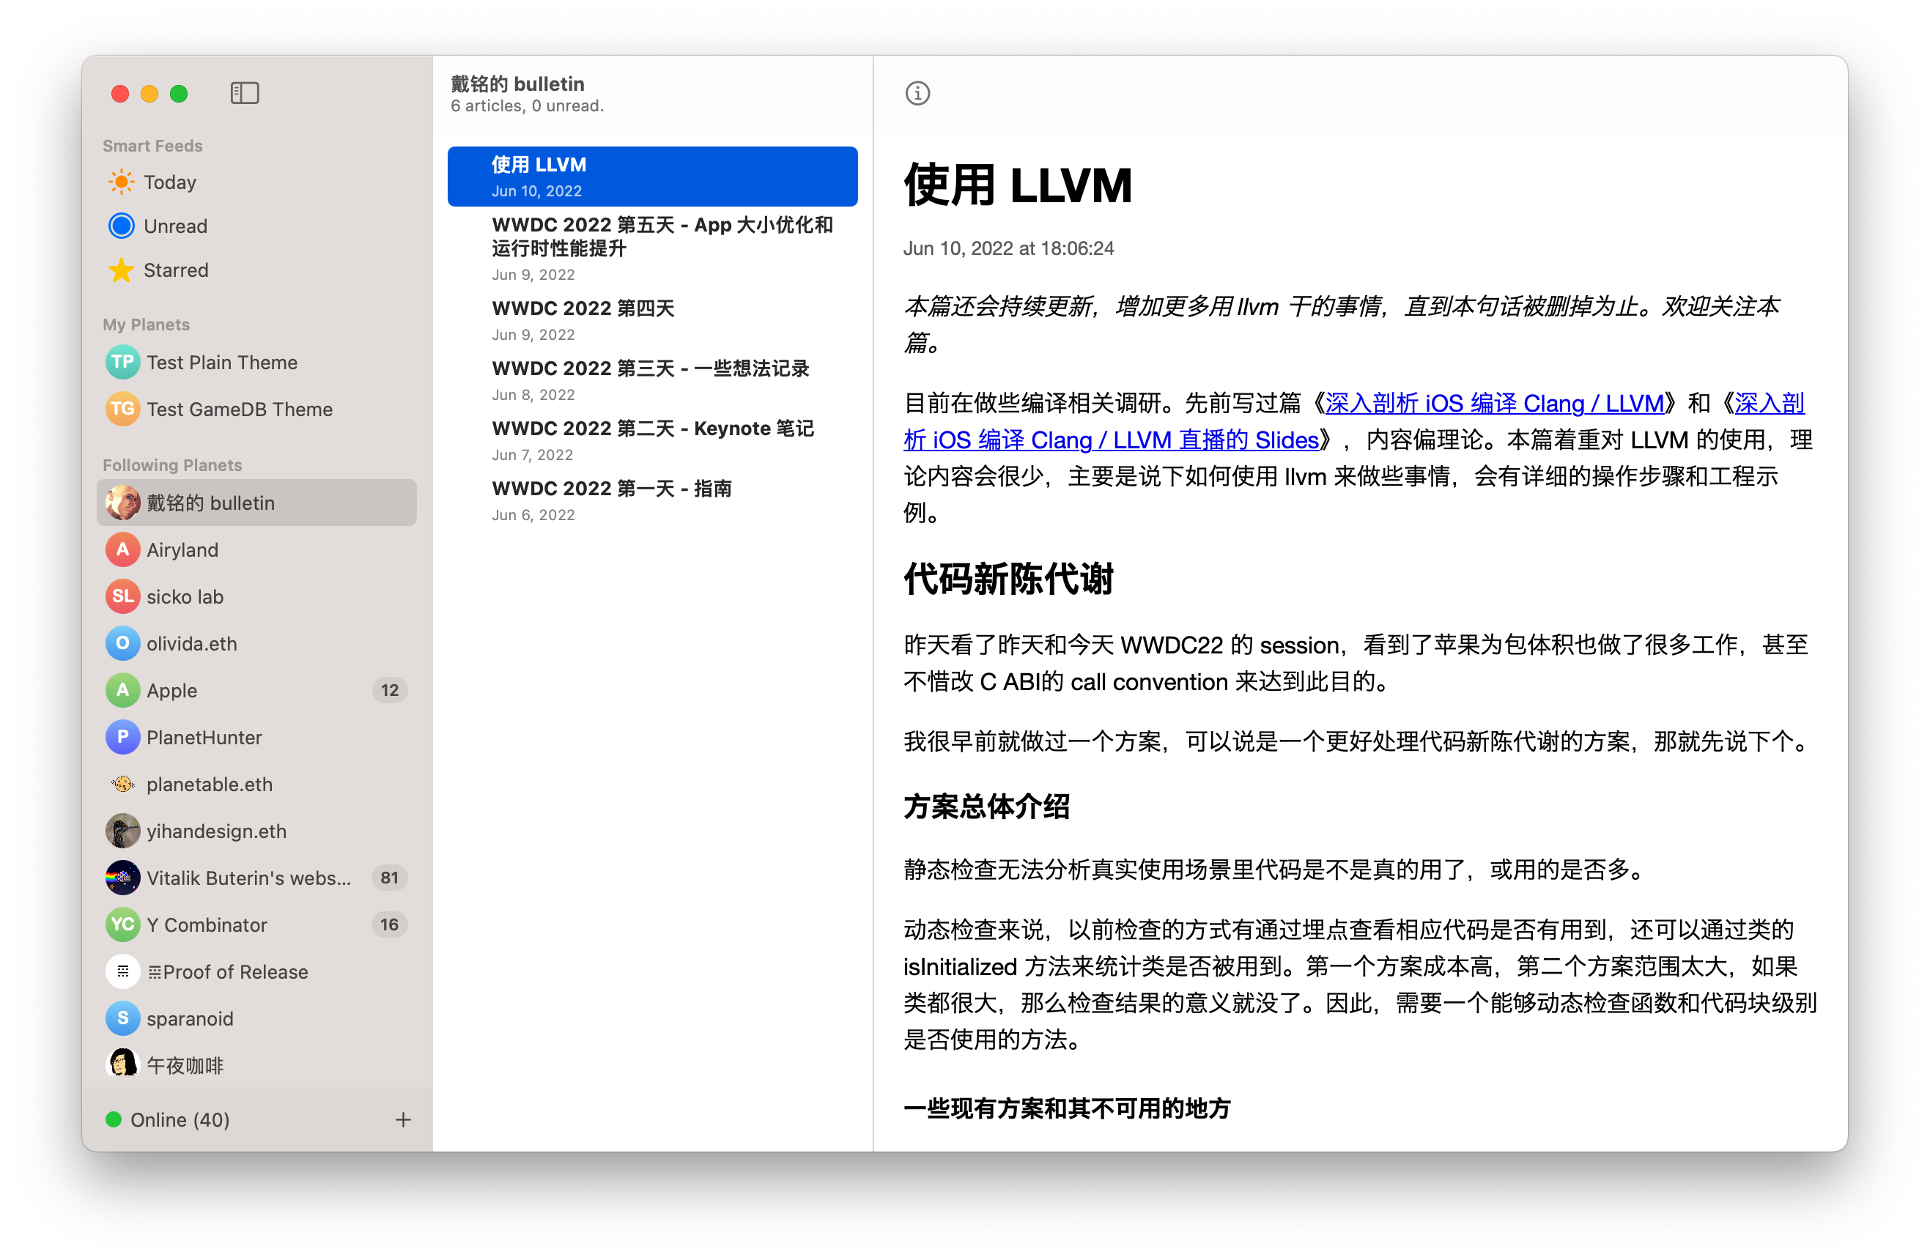Open the Clang / LLVM 直播的 Slides link
This screenshot has height=1260, width=1930.
(1111, 440)
